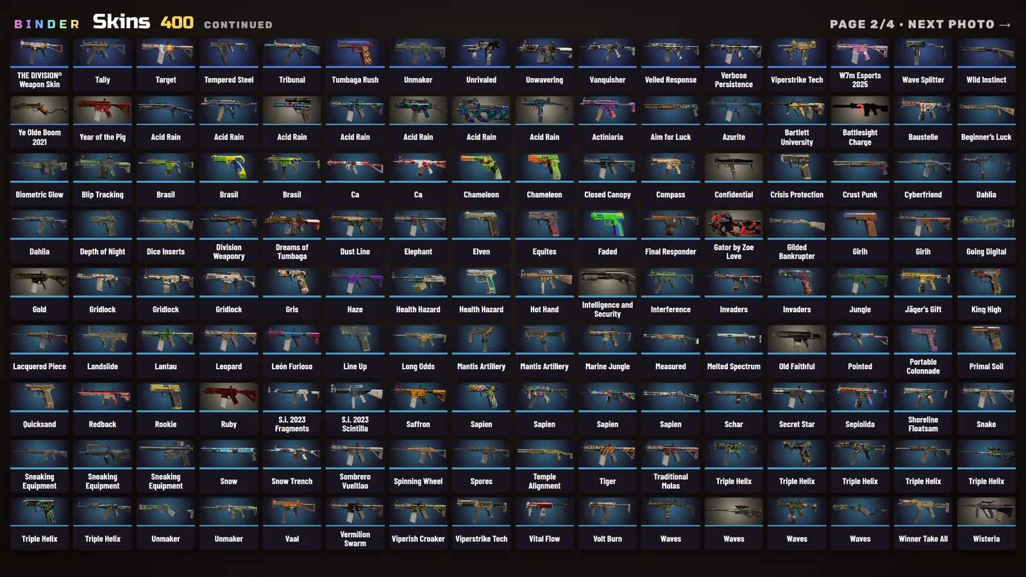The height and width of the screenshot is (577, 1026).
Task: Select the 'Wild Instinct' label
Action: 986,80
